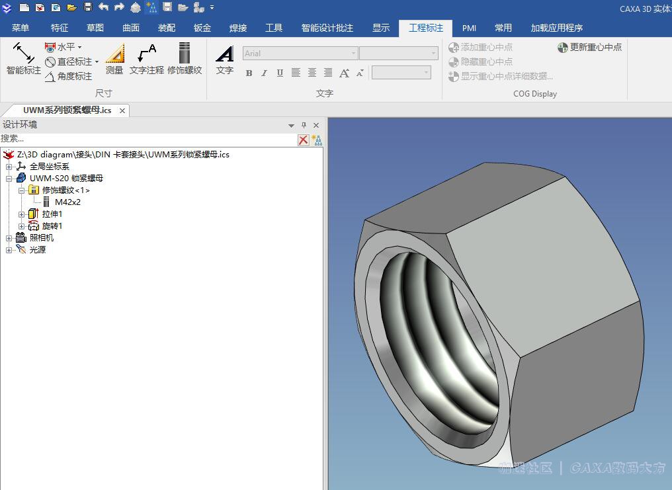Viewport: 672px width, 490px height.
Task: Click the undo arrow in quick access toolbar
Action: point(104,7)
